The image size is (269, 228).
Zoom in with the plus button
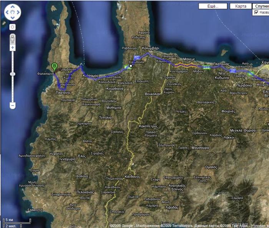pos(12,48)
